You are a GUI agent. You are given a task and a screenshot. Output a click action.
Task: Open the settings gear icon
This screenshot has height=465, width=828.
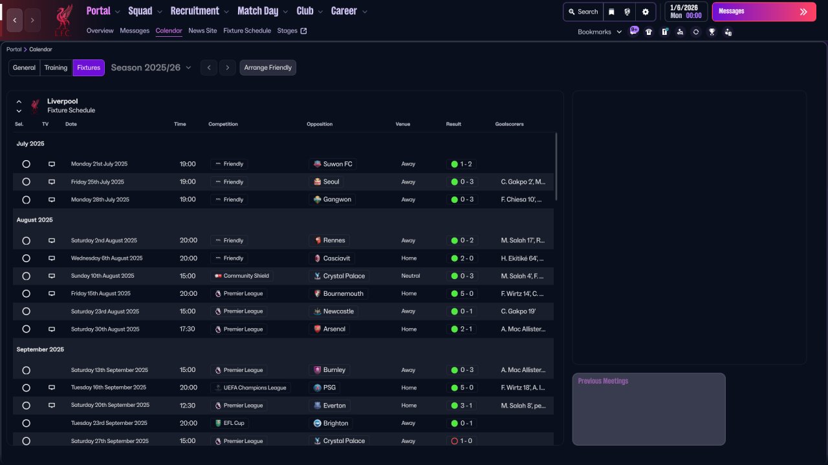click(x=645, y=12)
